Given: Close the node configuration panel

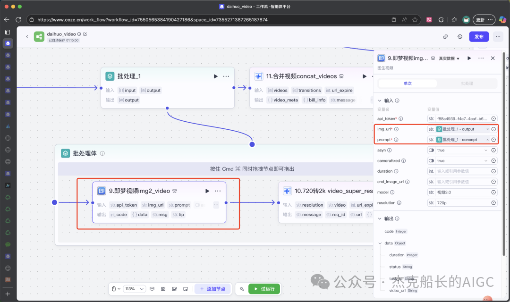Looking at the screenshot, I should pos(493,58).
